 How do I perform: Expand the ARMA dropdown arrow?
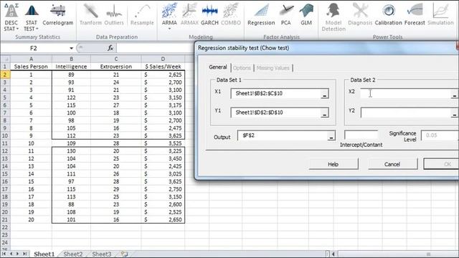(169, 29)
